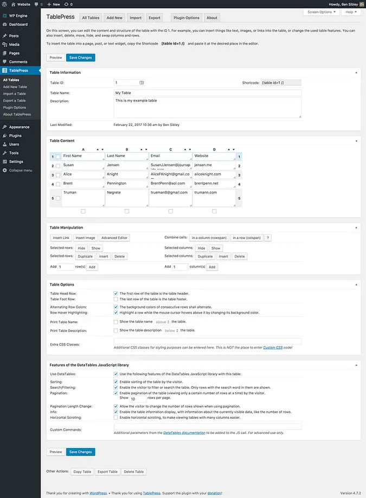Image resolution: width=366 pixels, height=498 pixels.
Task: Collapse Table Information panel
Action: coord(356,73)
